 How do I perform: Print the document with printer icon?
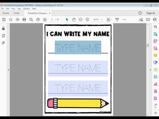pyautogui.click(x=24, y=20)
